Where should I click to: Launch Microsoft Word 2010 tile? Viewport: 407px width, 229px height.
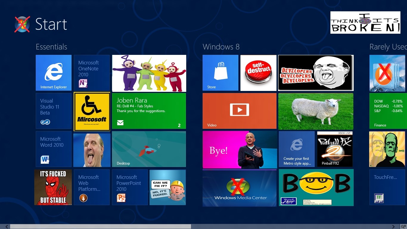54,149
